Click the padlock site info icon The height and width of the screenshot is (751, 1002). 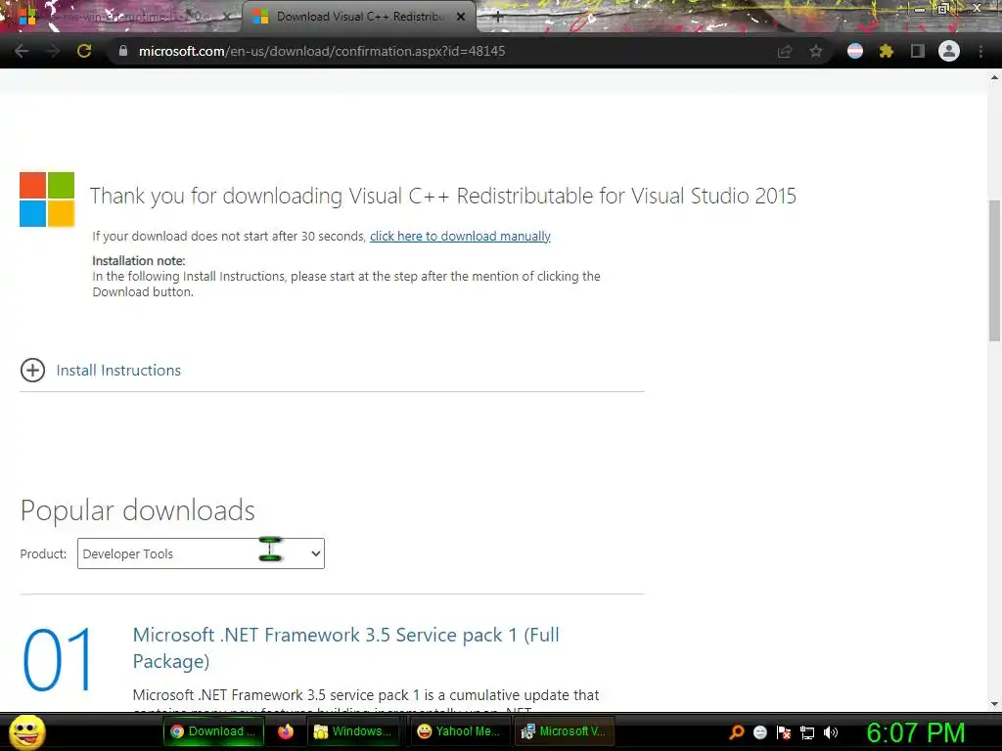[x=123, y=51]
